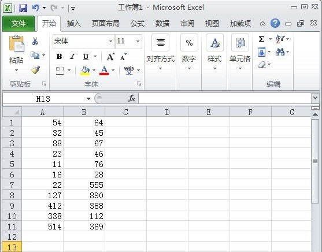Viewport: 322px width, 252px height.
Task: Select cell containing 555
Action: pos(84,184)
